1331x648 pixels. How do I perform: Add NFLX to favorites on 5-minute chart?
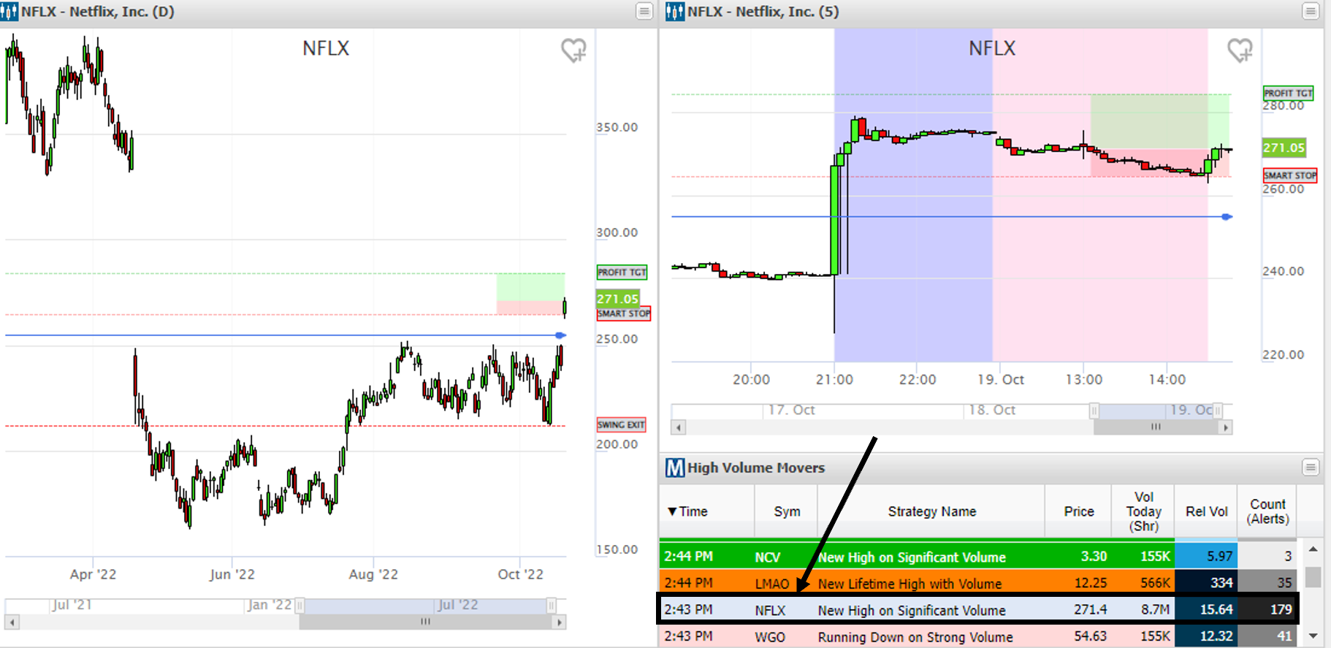pos(1240,50)
